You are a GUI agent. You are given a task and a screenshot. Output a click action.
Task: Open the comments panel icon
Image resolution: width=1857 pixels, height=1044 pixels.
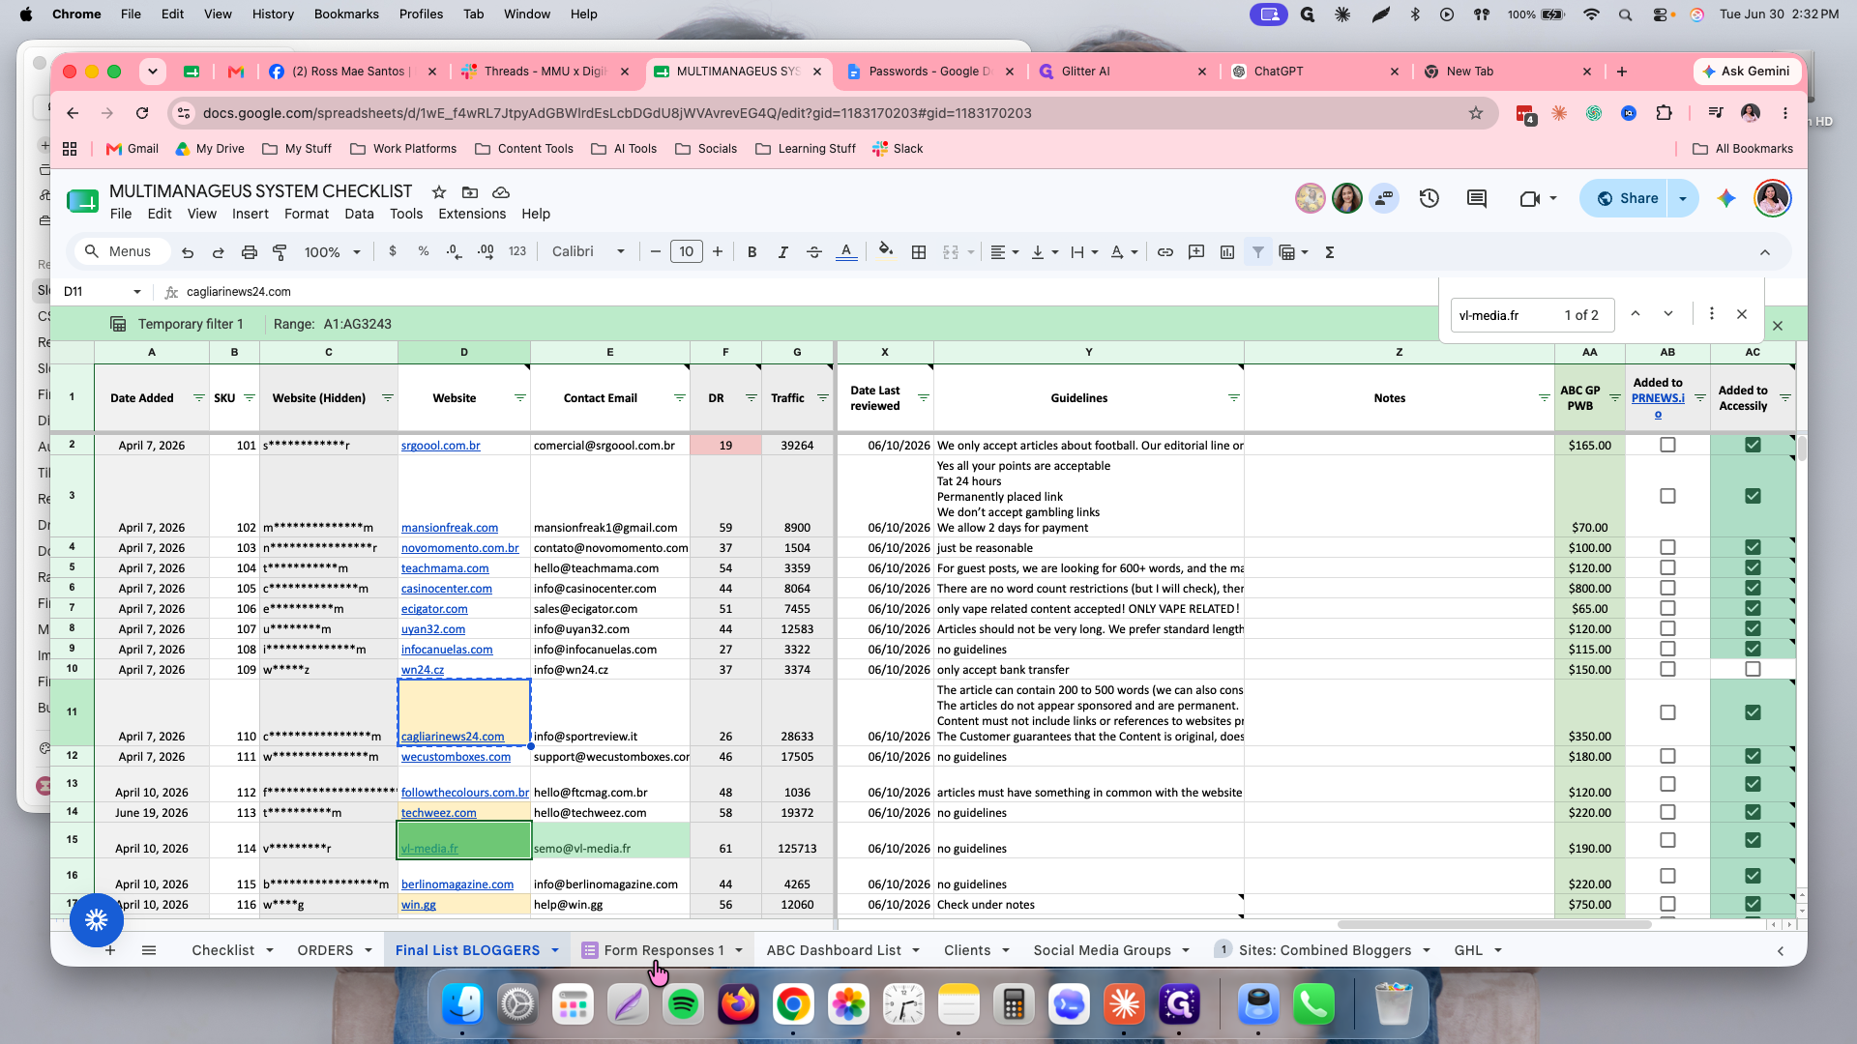(1476, 198)
